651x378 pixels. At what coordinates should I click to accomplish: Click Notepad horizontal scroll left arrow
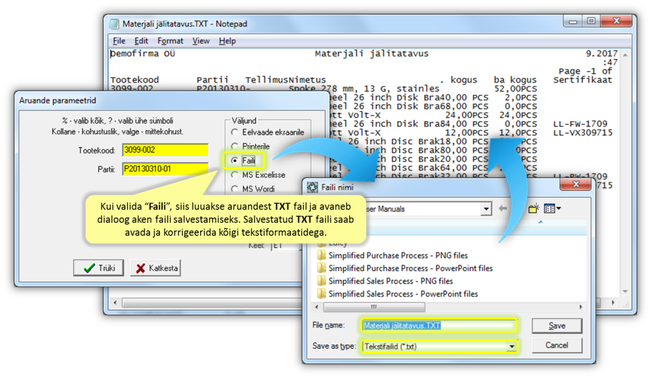coord(115,303)
